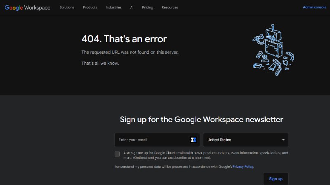Click the country dropdown arrow

(x=283, y=140)
